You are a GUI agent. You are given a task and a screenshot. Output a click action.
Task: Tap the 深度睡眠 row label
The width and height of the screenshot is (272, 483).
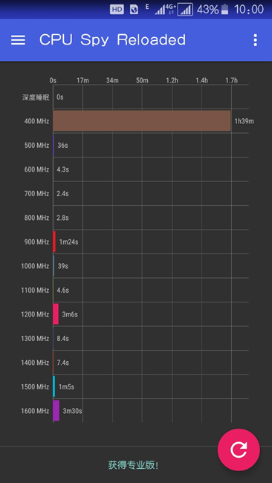click(x=36, y=97)
